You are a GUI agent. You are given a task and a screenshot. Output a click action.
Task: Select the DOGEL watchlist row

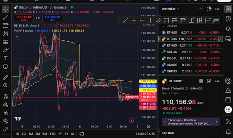click(191, 58)
